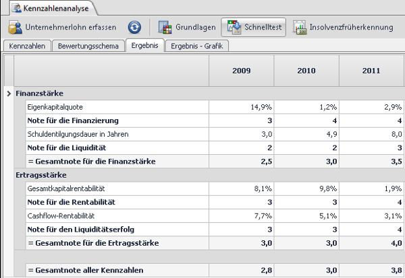405x278 pixels.
Task: Click Cashflow-Rentabilität 2009 value 7,7%
Action: pos(263,215)
